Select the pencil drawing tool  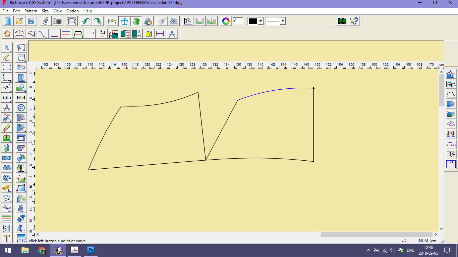coord(7,57)
